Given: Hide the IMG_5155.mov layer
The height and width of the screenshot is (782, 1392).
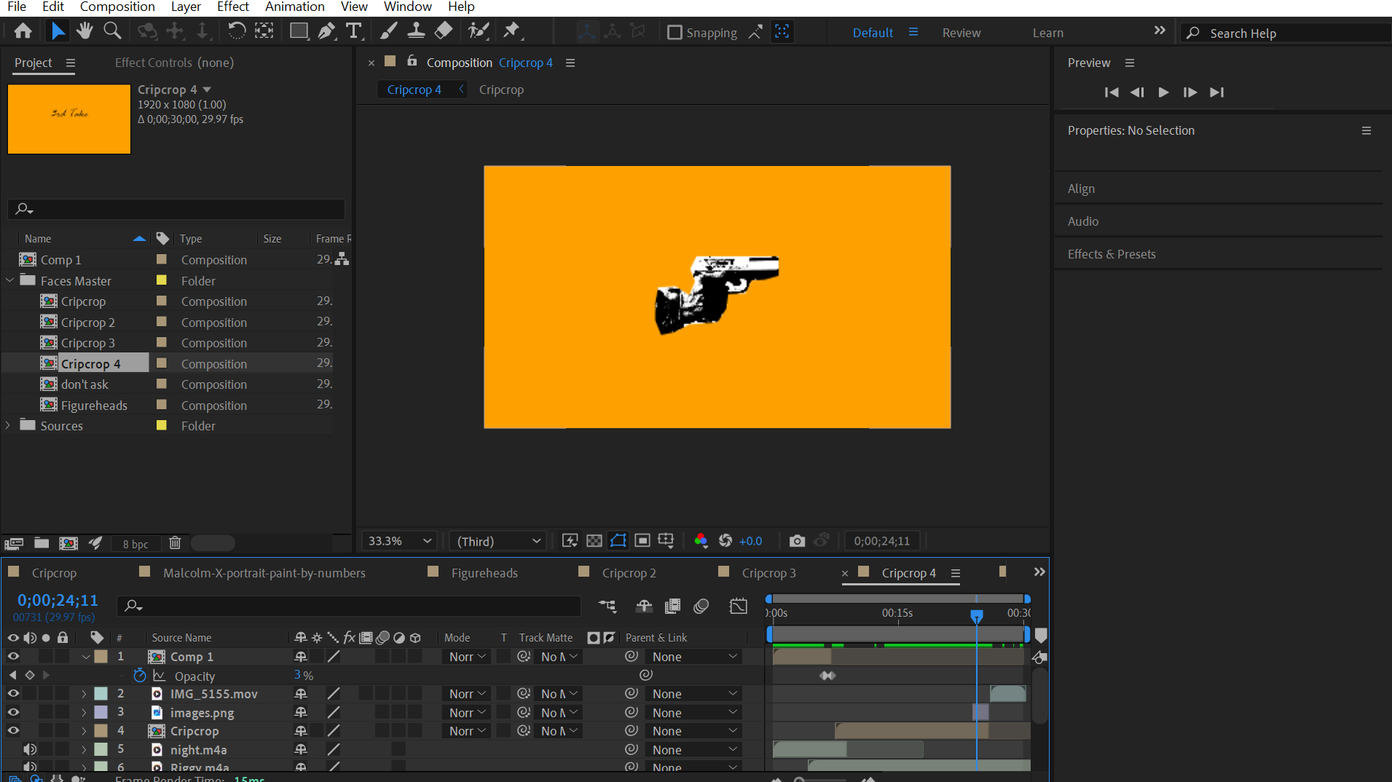Looking at the screenshot, I should tap(13, 694).
